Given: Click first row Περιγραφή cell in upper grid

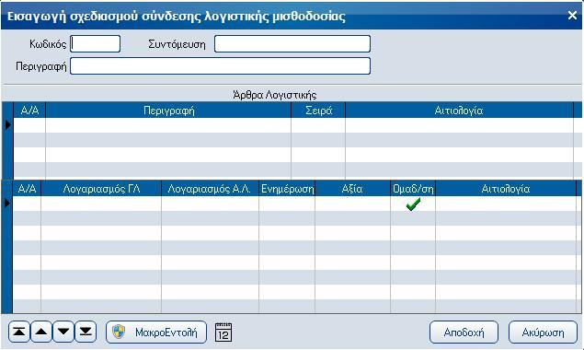Looking at the screenshot, I should tap(168, 125).
